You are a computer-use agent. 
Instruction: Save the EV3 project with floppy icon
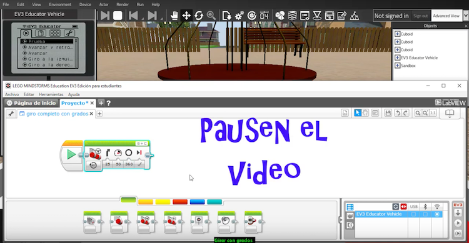[388, 112]
